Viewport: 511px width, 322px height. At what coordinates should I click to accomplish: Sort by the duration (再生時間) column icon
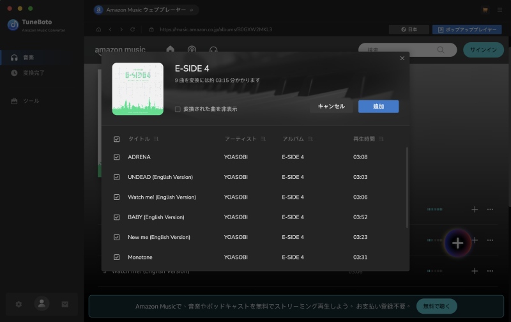381,139
